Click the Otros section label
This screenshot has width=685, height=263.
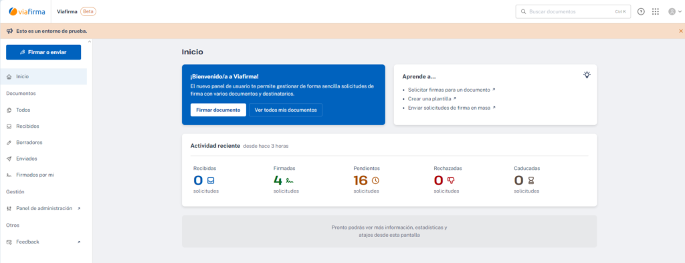click(x=13, y=226)
